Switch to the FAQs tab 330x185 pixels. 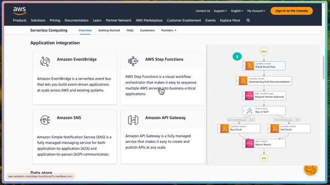pyautogui.click(x=130, y=30)
